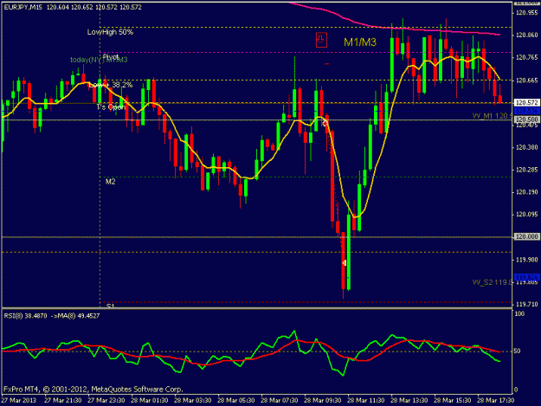Screen dimensions: 541x406
Task: Click 119.900 on the price scale
Action: click(x=527, y=260)
